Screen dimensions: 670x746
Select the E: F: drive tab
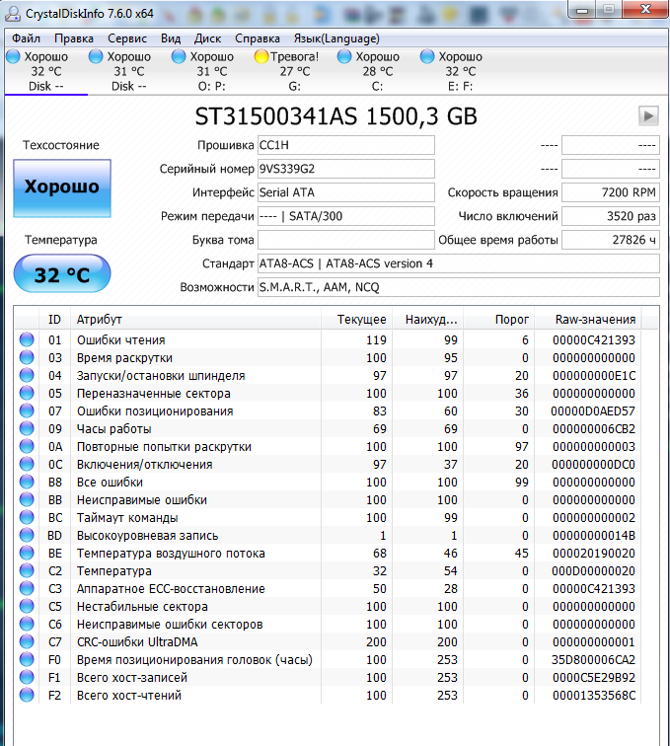click(460, 71)
